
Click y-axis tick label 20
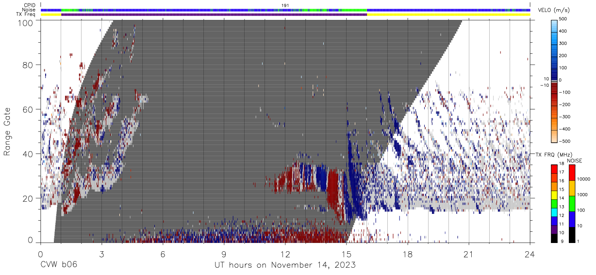coord(29,198)
